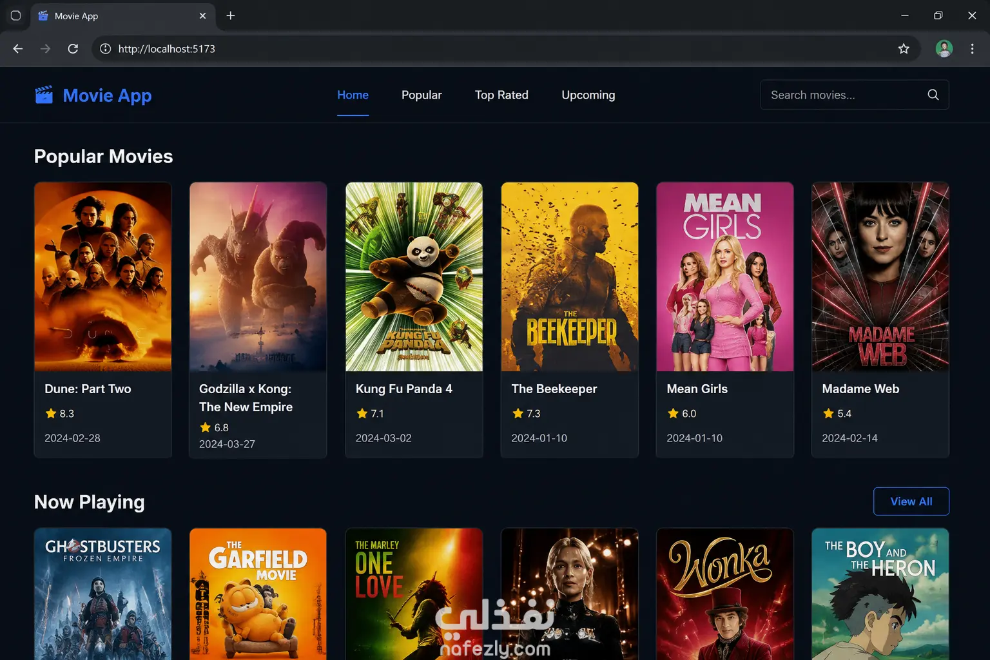Go back with the browser back arrow
The width and height of the screenshot is (990, 660).
coord(18,49)
